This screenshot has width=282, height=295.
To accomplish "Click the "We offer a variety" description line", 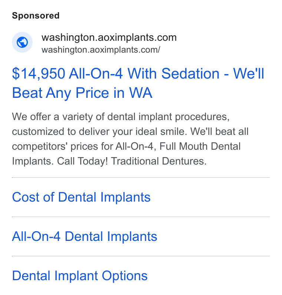I will (121, 117).
